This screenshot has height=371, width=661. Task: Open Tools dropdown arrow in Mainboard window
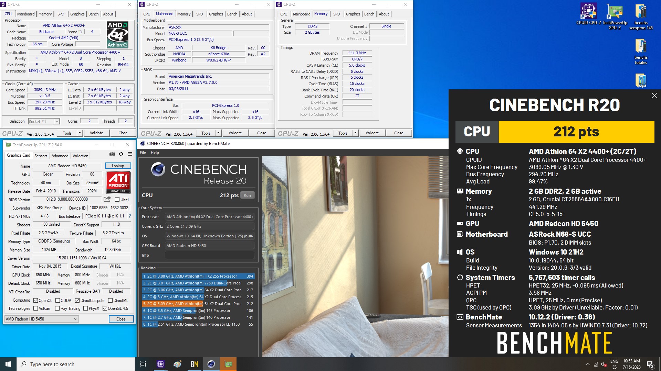(218, 133)
